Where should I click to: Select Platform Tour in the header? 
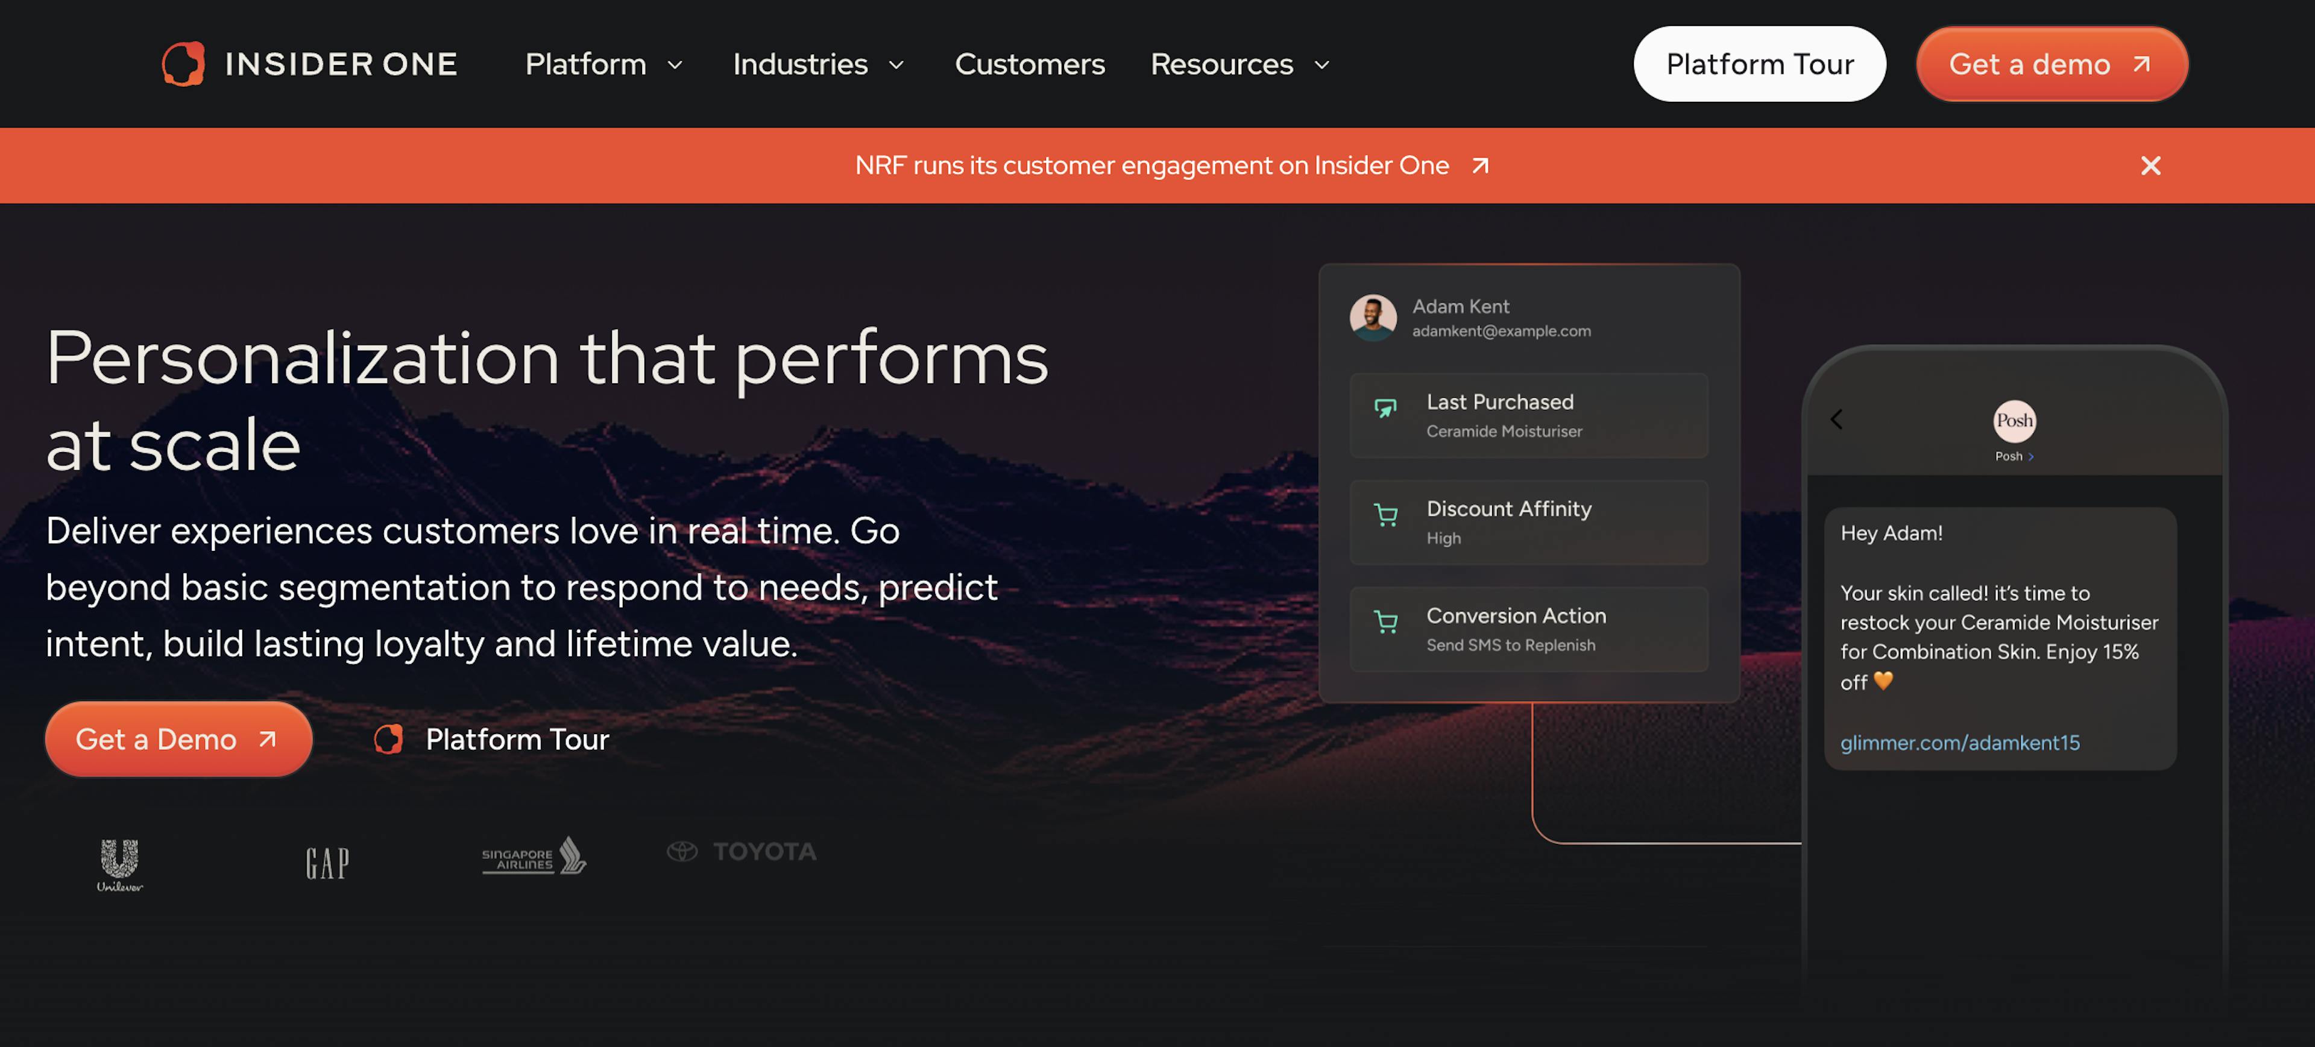click(1760, 64)
